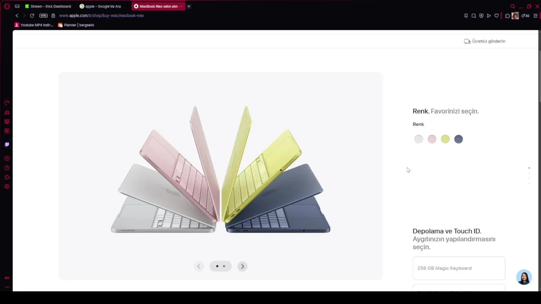Click Ücretsiz gönderim shipping link
This screenshot has height=304, width=541.
485,41
